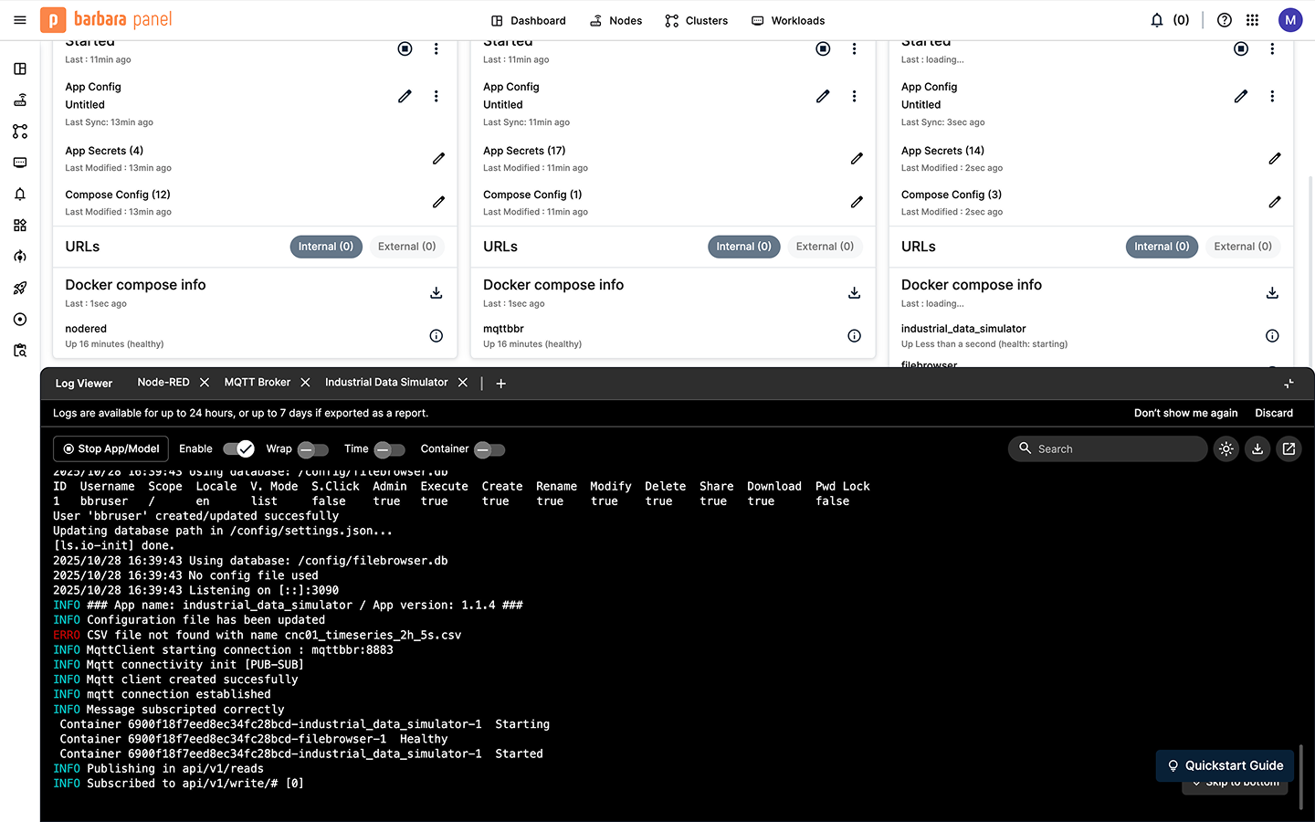Toggle log viewer light theme icon
Screen dimensions: 1315x822
click(1226, 448)
